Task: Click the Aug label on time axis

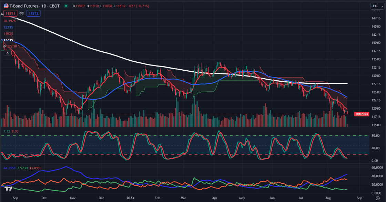Action: click(x=328, y=198)
